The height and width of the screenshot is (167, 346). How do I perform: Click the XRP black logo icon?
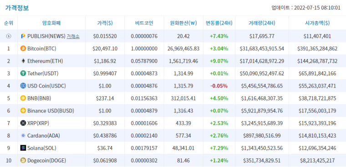click(x=23, y=123)
